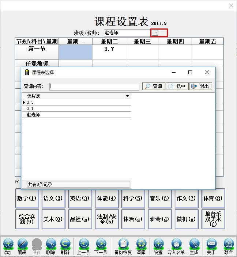237x257 pixels.
Task: Click the 作文(7) subject button
Action: point(187,198)
